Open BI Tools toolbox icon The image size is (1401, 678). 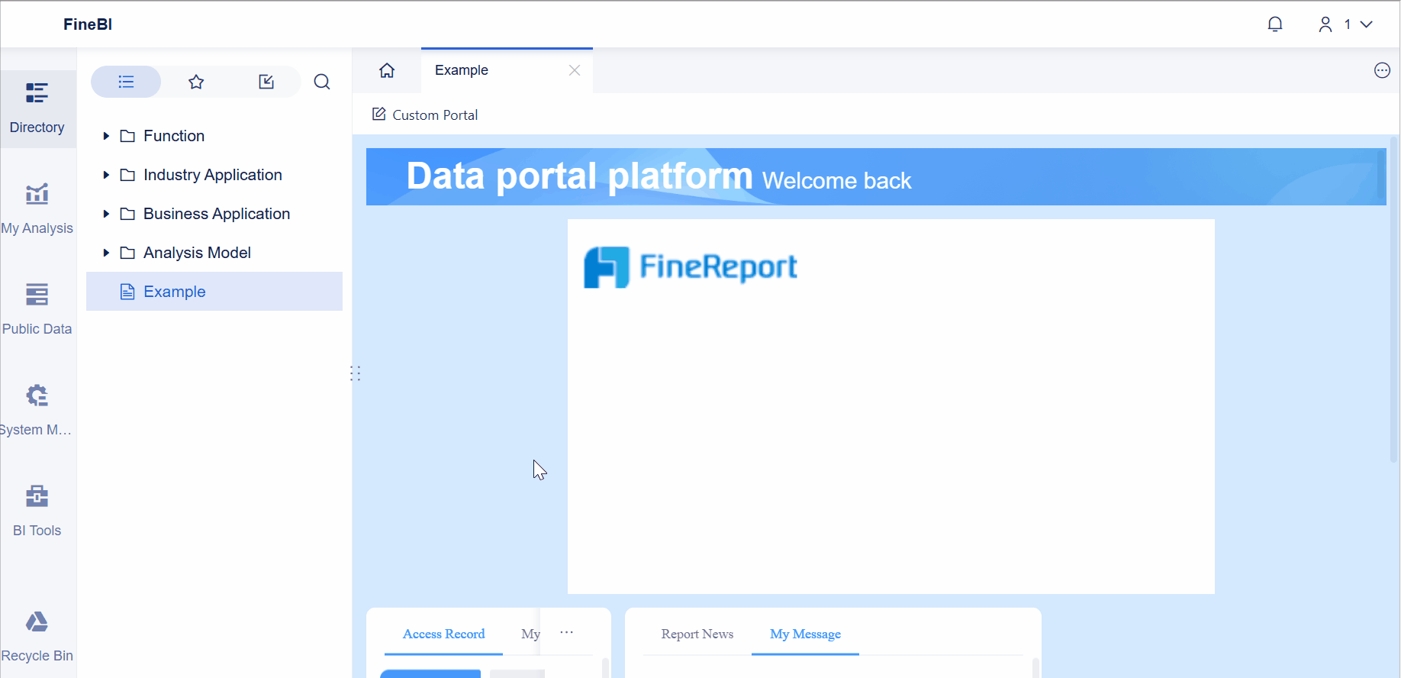click(37, 496)
